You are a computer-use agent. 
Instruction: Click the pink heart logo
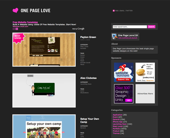click(15, 10)
